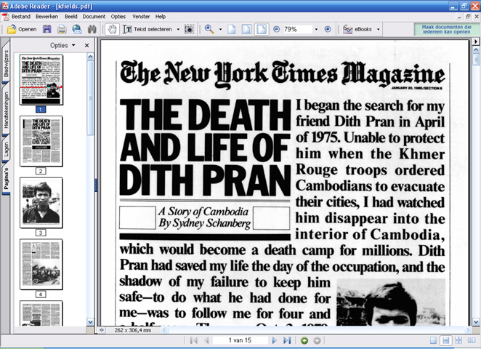Image resolution: width=481 pixels, height=349 pixels.
Task: Go to next page arrow
Action: (274, 340)
